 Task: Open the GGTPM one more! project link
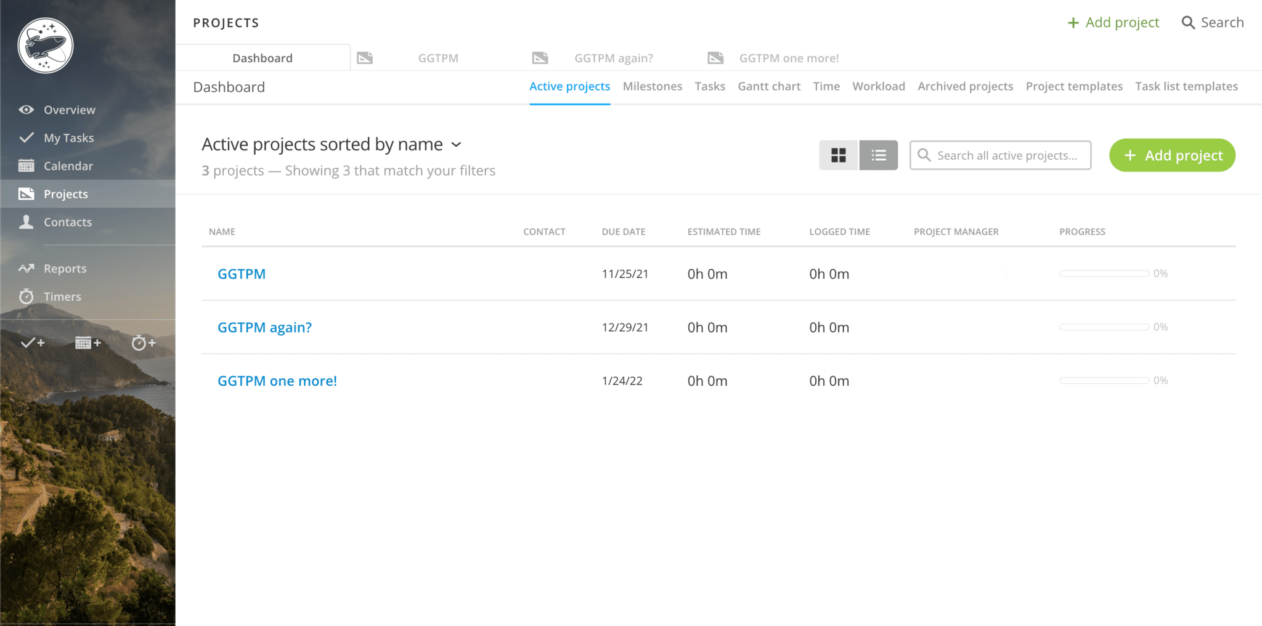pyautogui.click(x=277, y=381)
